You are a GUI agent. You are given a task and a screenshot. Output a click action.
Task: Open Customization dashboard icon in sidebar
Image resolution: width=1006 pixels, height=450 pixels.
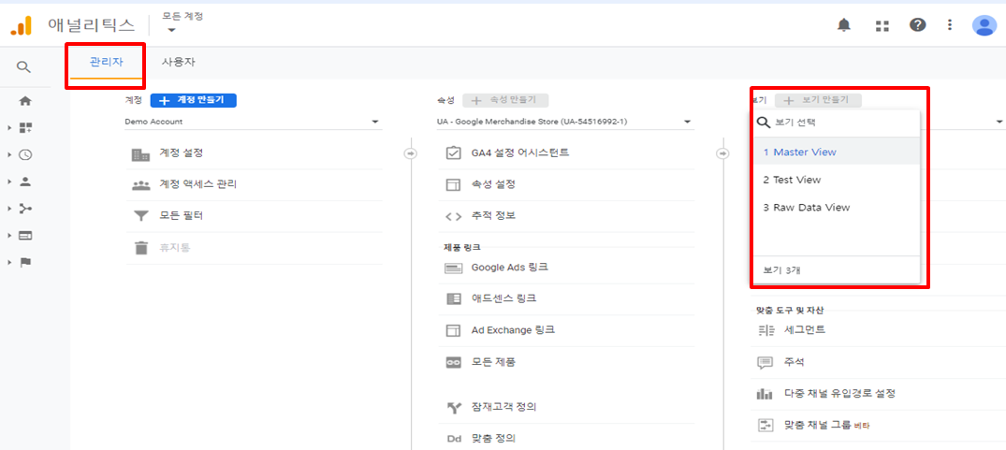pyautogui.click(x=25, y=128)
